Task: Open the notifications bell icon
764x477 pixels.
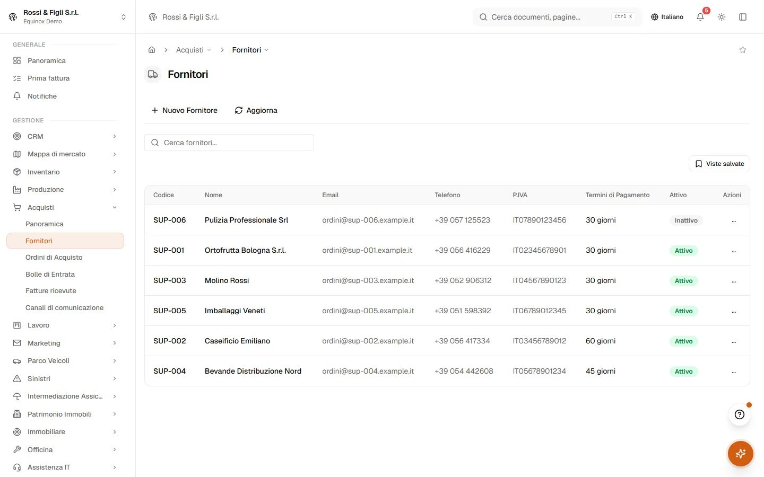Action: pos(700,17)
